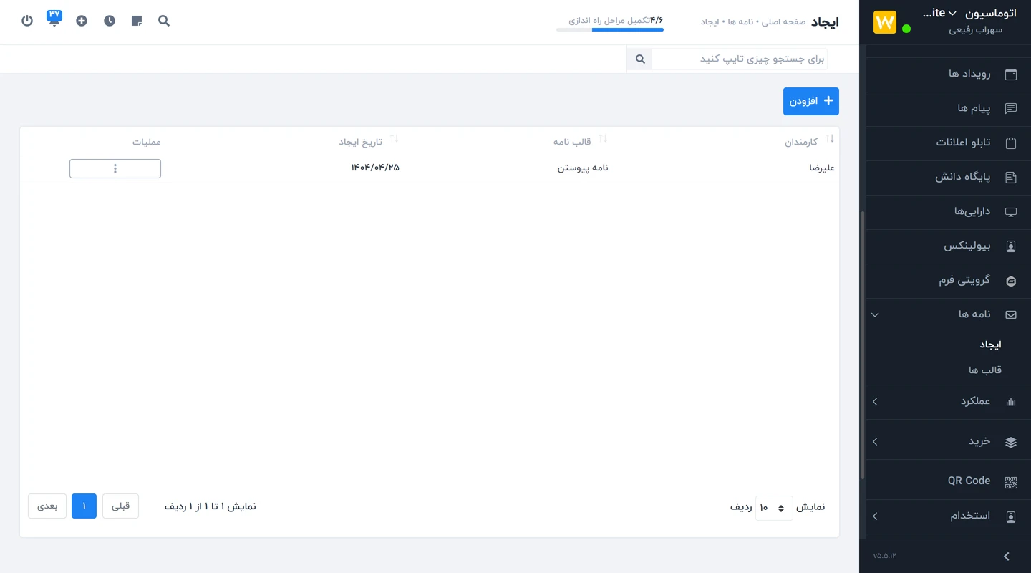Click the version number v5.5.12
This screenshot has height=573, width=1031.
885,556
